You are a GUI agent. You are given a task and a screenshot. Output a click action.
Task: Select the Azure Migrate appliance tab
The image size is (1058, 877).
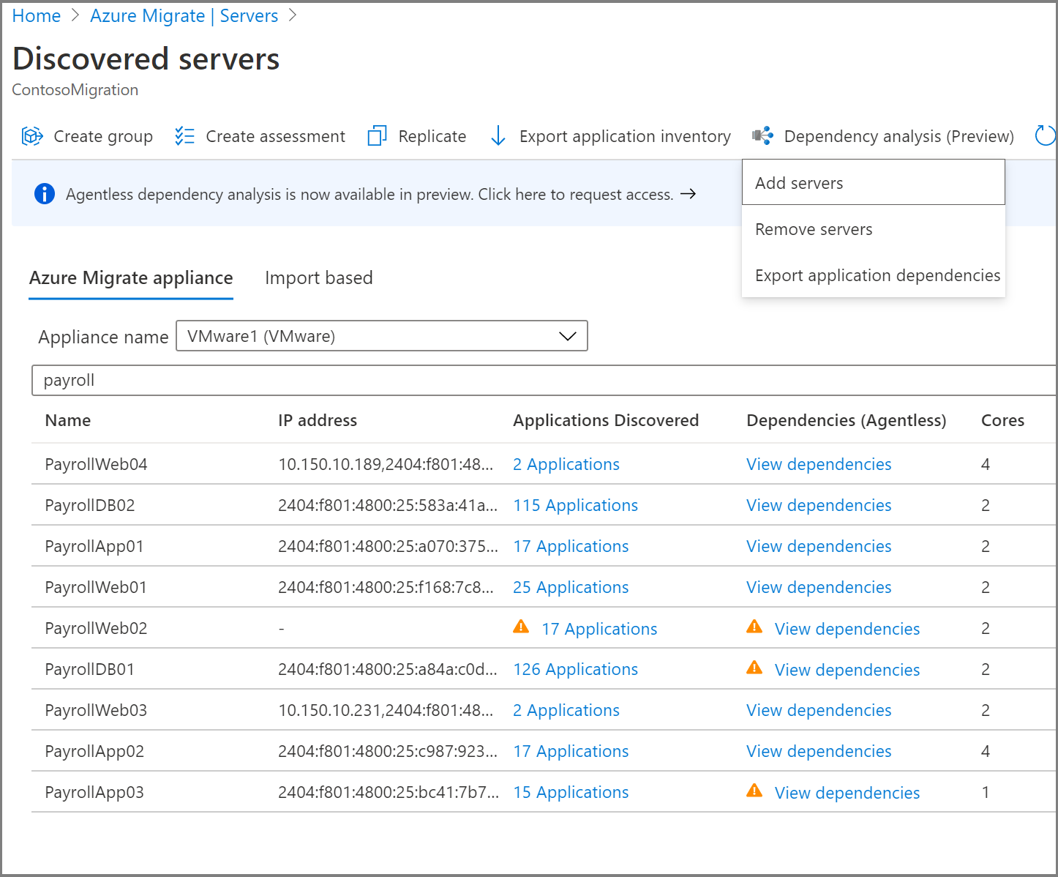131,278
